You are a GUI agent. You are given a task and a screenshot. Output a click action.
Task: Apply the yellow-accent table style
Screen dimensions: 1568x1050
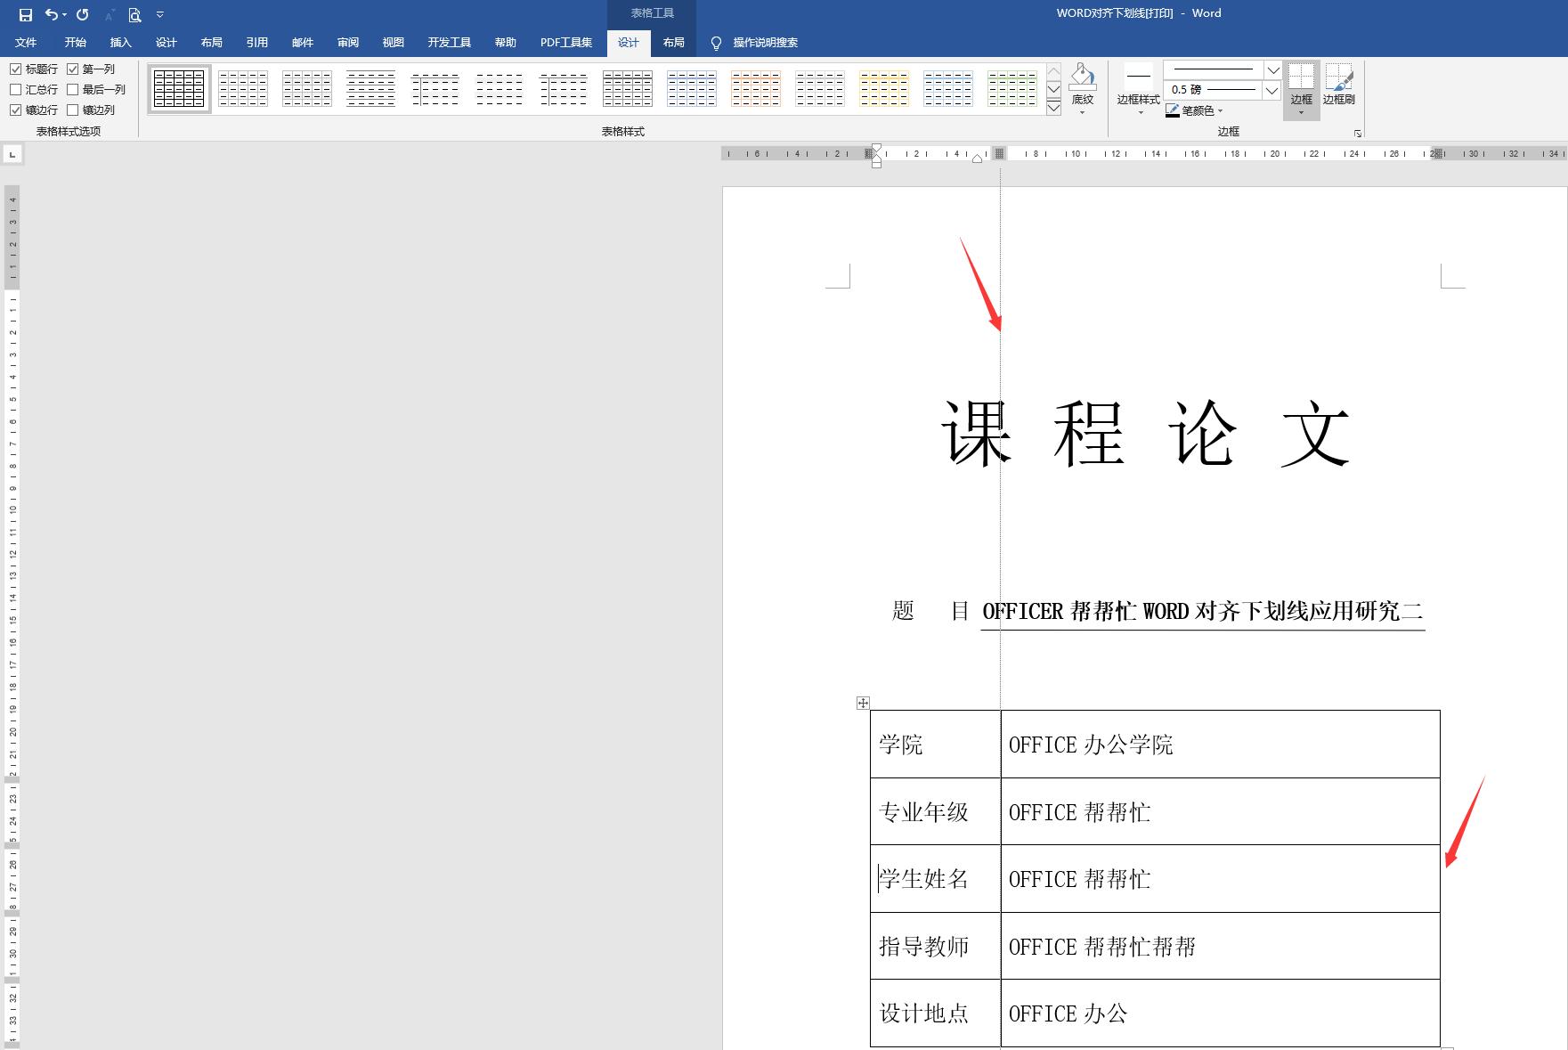tap(884, 89)
